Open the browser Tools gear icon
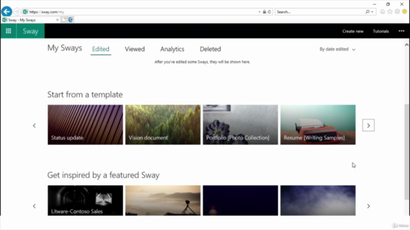 coord(397,11)
